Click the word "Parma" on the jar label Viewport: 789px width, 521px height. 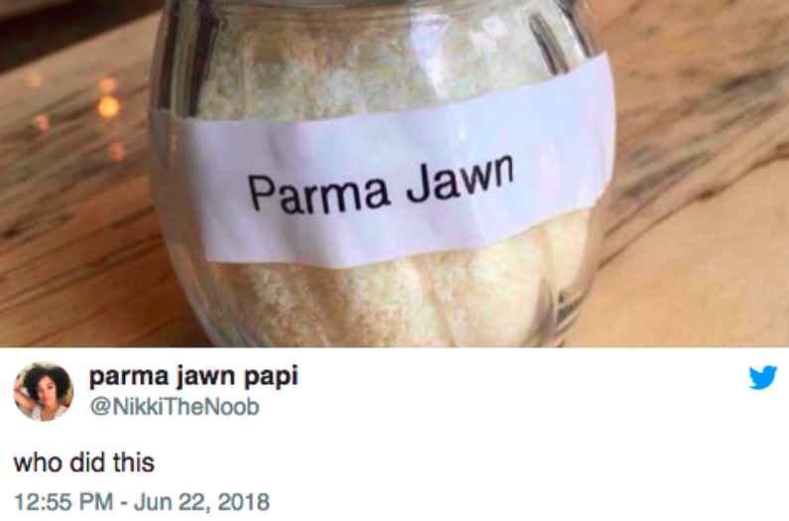pyautogui.click(x=319, y=194)
